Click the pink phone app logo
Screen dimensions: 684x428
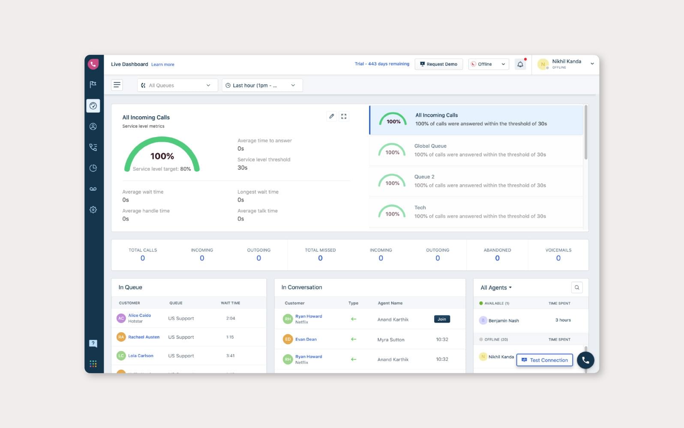(x=93, y=64)
